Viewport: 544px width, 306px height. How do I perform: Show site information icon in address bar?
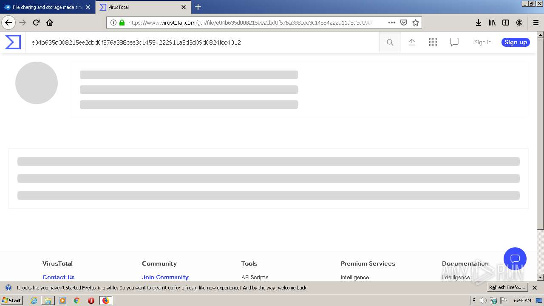113,23
